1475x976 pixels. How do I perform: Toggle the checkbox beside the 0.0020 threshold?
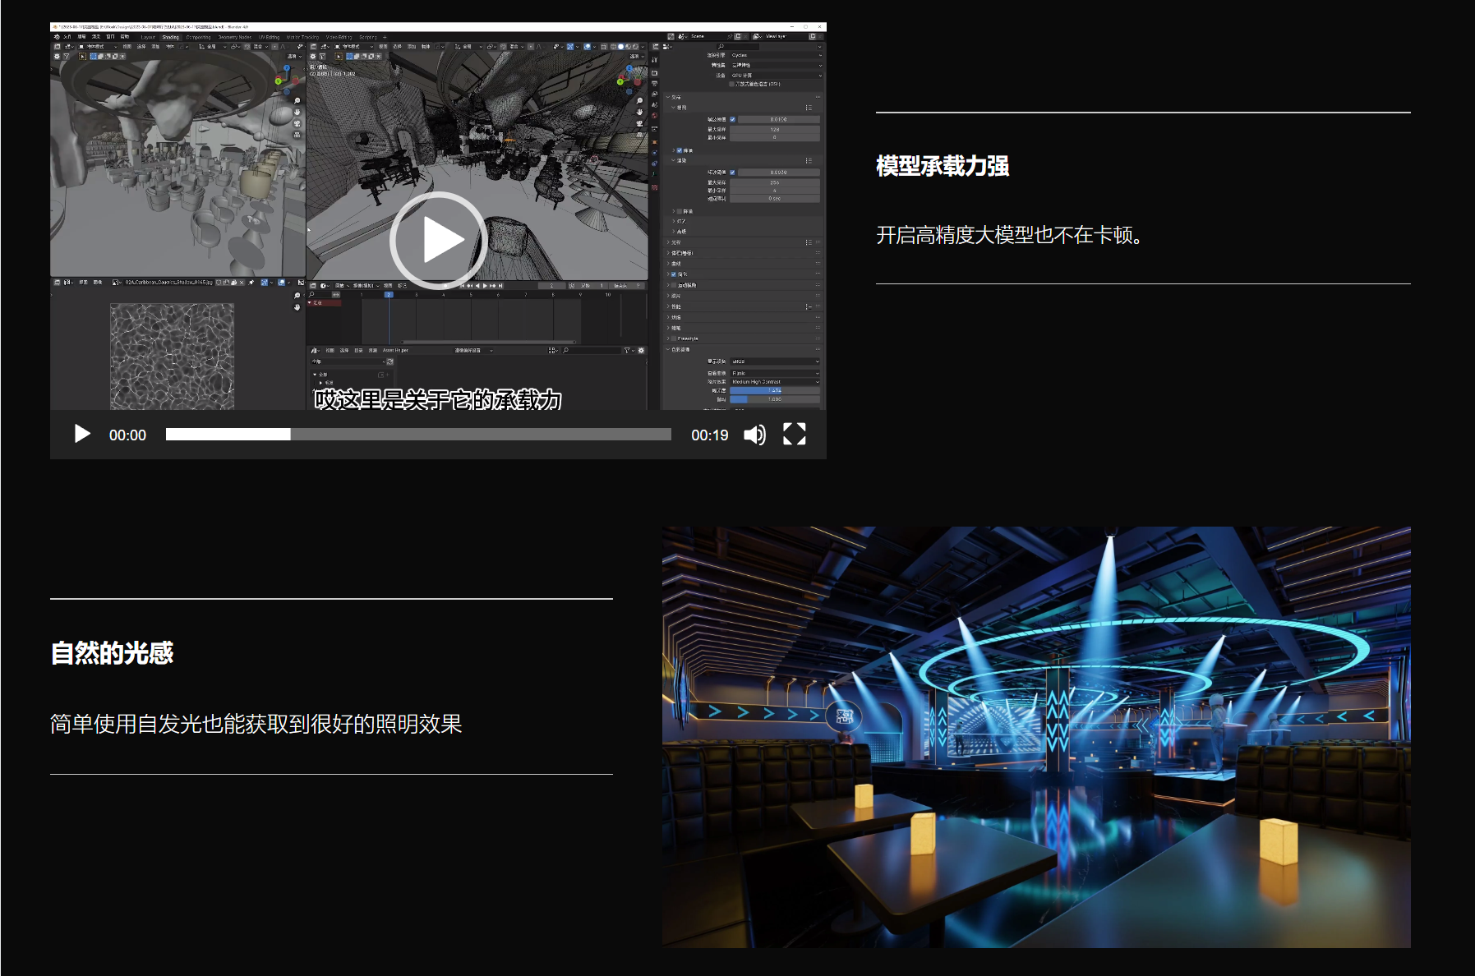(x=732, y=173)
